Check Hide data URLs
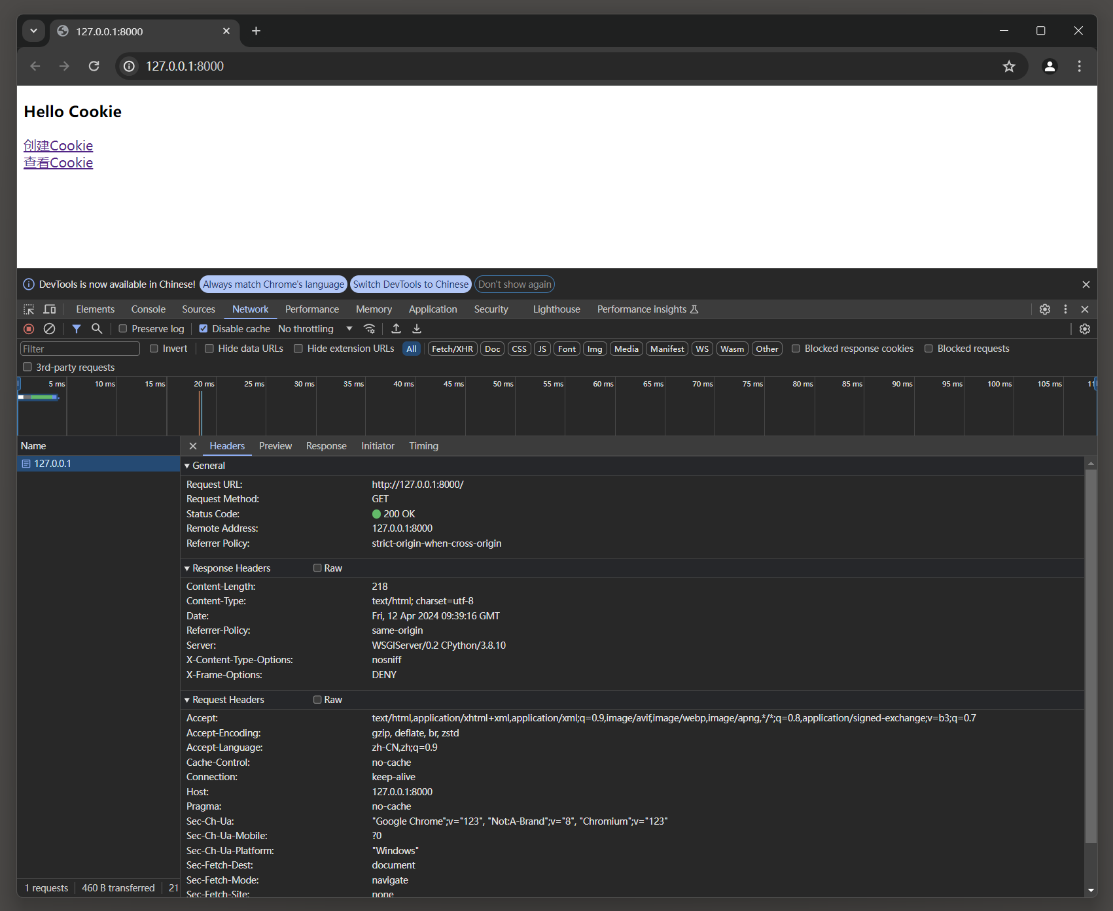 pos(209,349)
